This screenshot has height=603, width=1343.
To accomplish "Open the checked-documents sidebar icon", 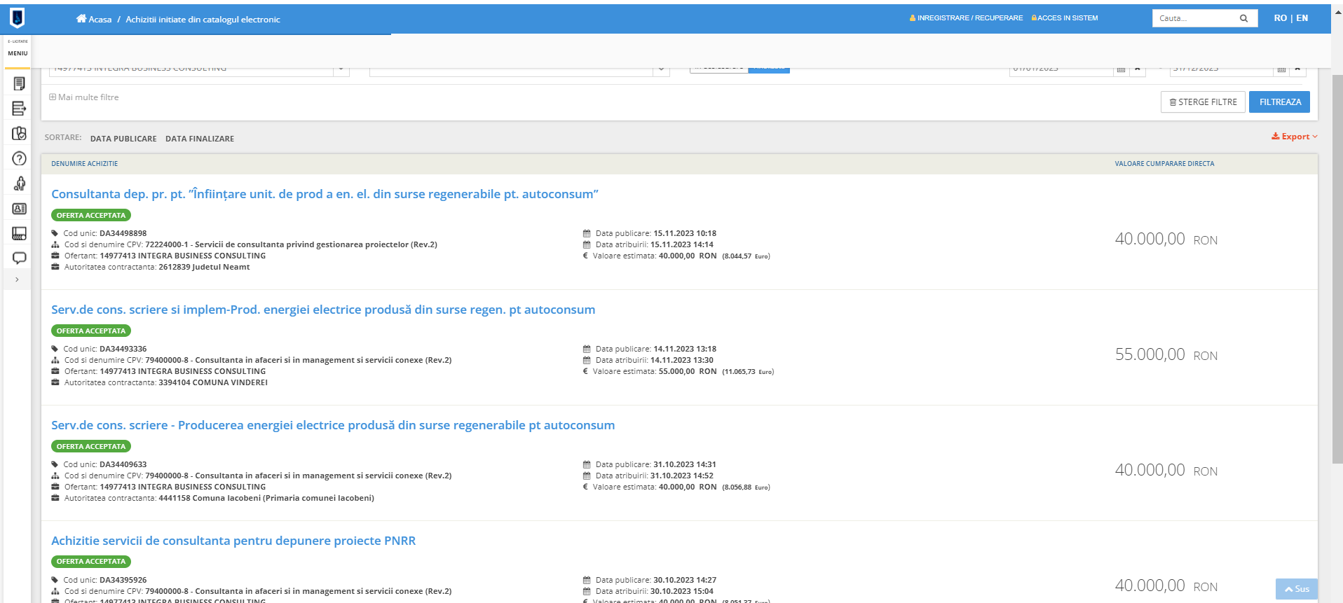I will (19, 133).
